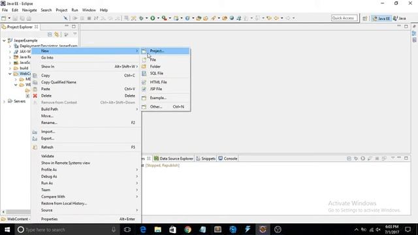Viewport: 418px width, 235px height.
Task: Expand the Build Path submenu arrow
Action: pos(137,109)
